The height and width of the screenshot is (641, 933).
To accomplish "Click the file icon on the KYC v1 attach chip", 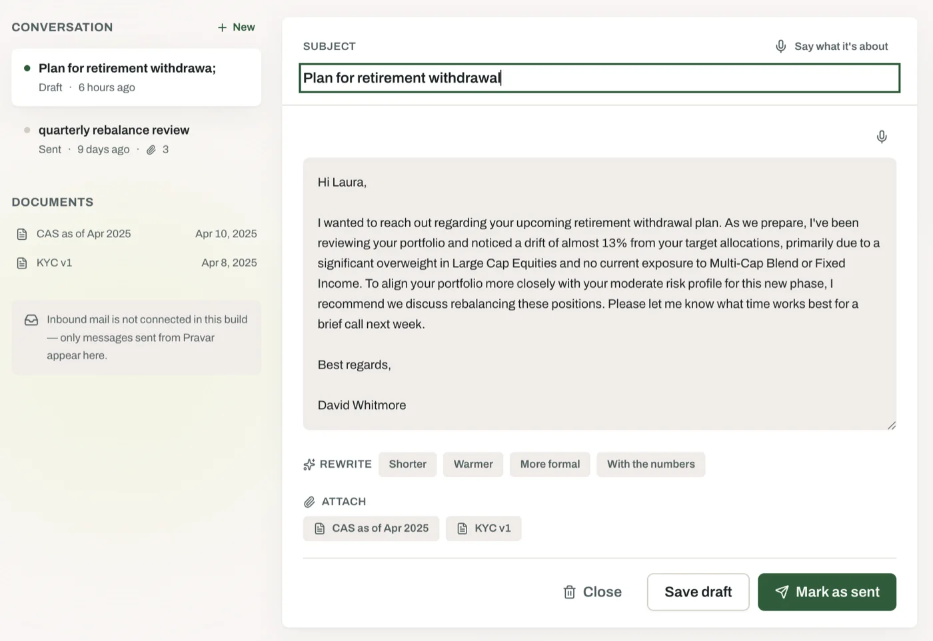I will 463,528.
